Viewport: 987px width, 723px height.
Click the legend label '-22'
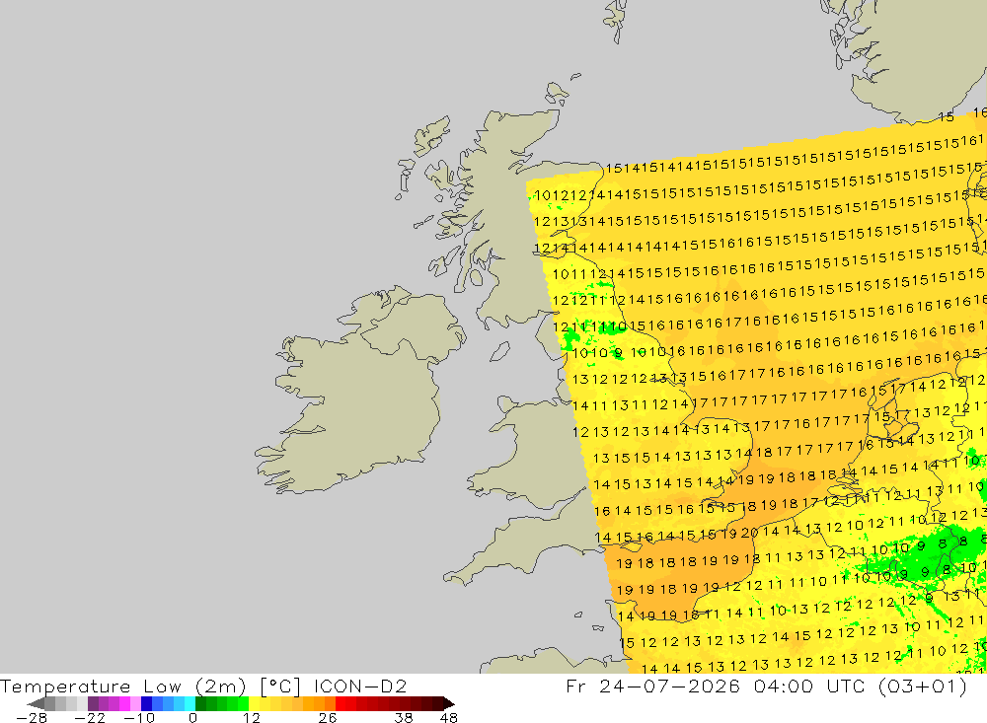pos(90,718)
